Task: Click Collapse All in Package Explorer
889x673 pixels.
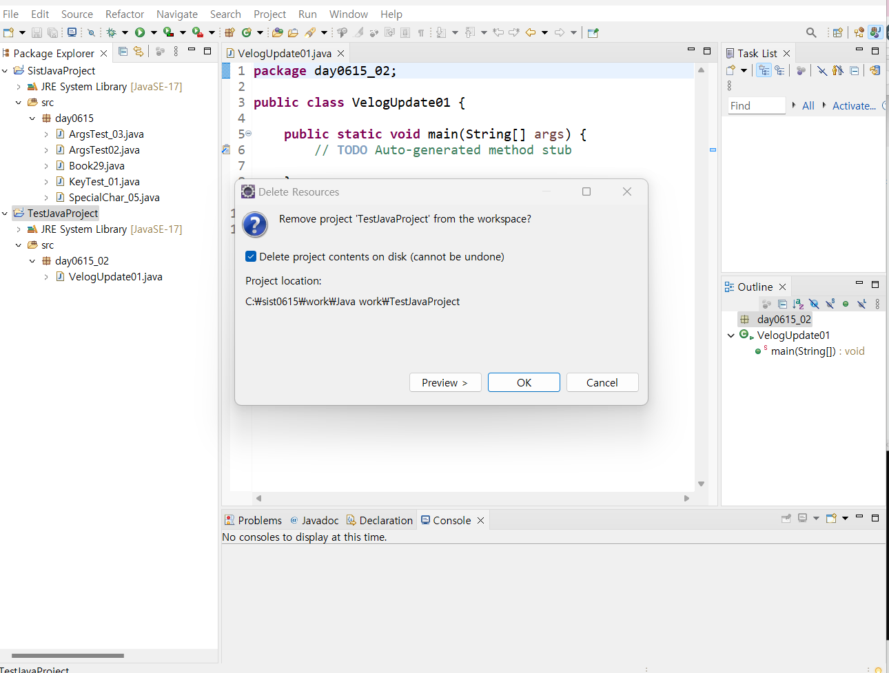Action: (123, 52)
